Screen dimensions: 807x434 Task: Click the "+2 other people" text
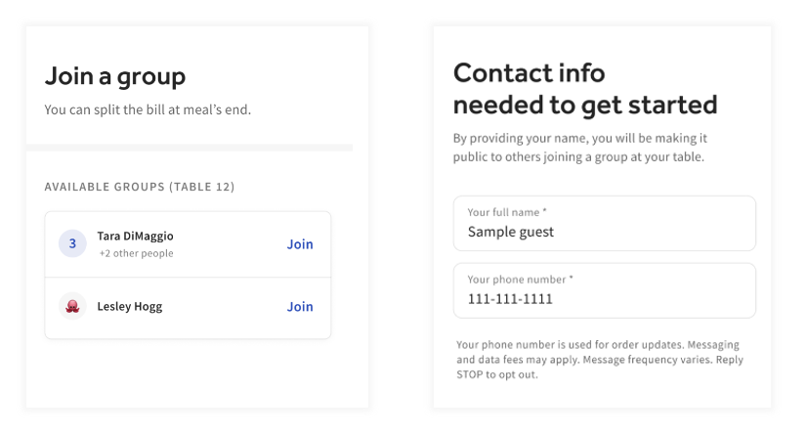coord(136,254)
